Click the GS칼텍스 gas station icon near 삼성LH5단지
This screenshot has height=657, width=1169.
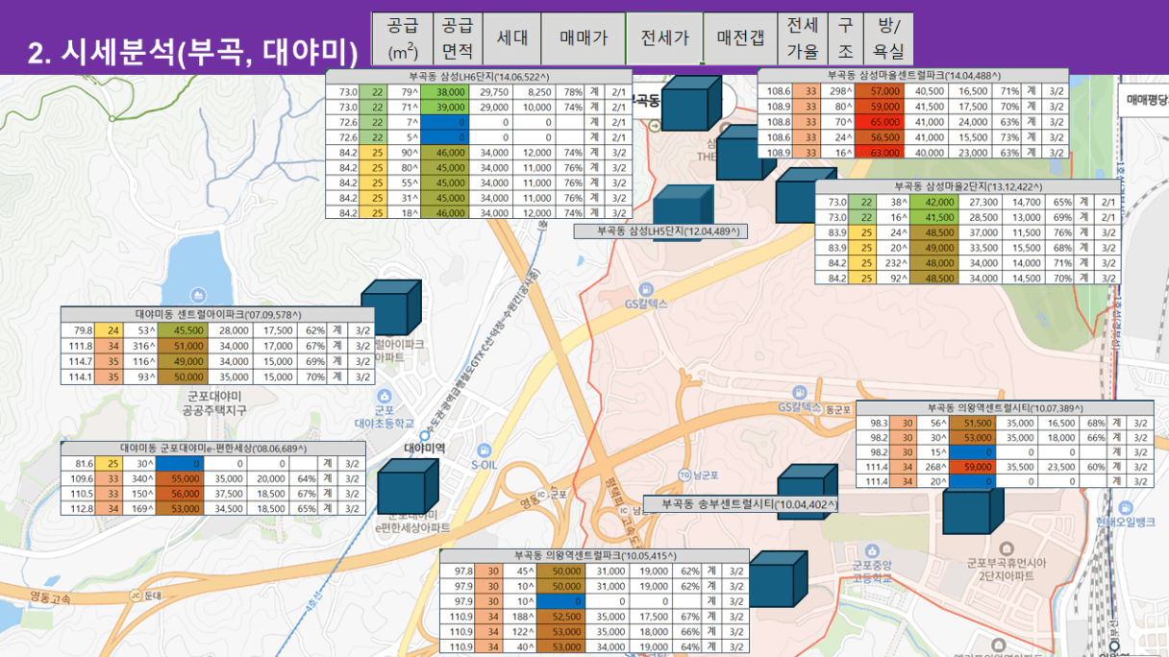[x=646, y=288]
